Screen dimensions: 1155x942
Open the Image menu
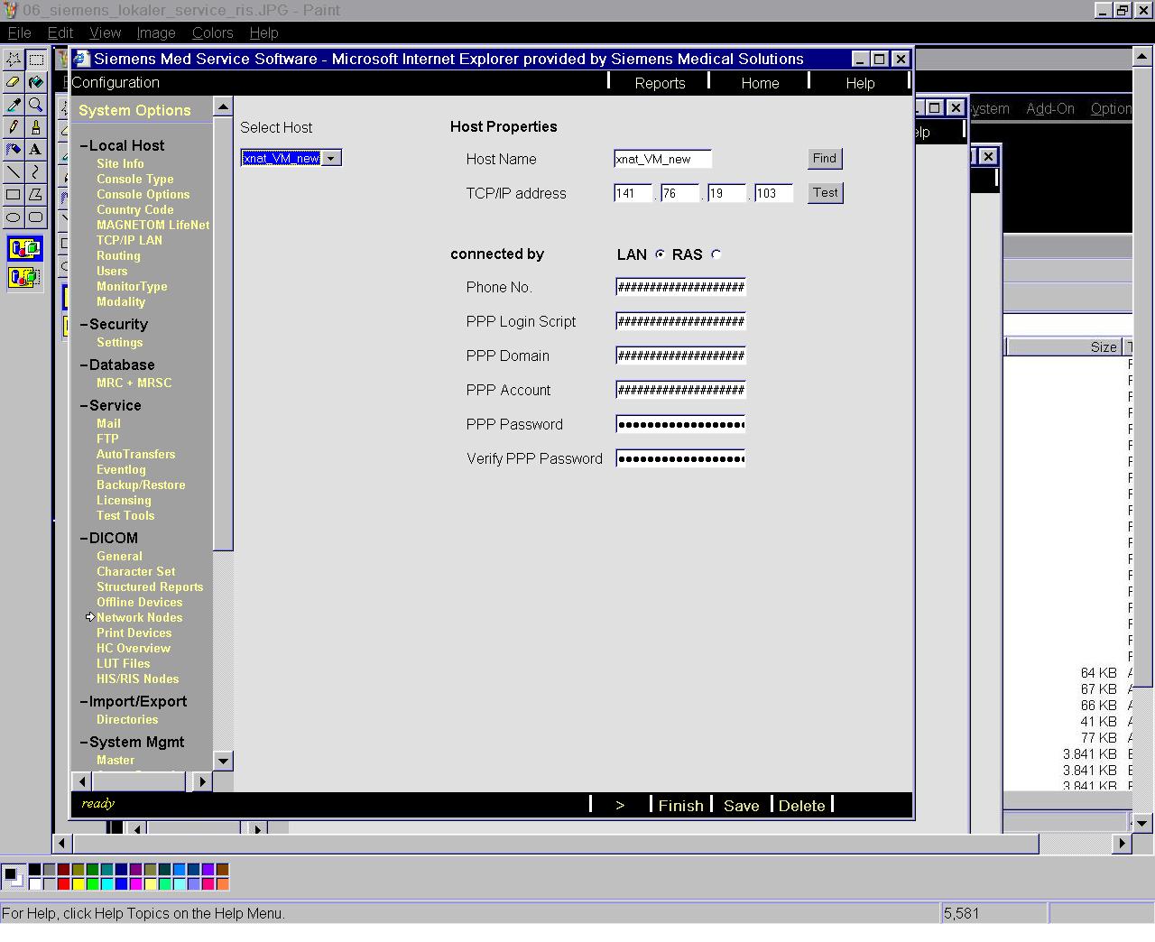tap(155, 32)
